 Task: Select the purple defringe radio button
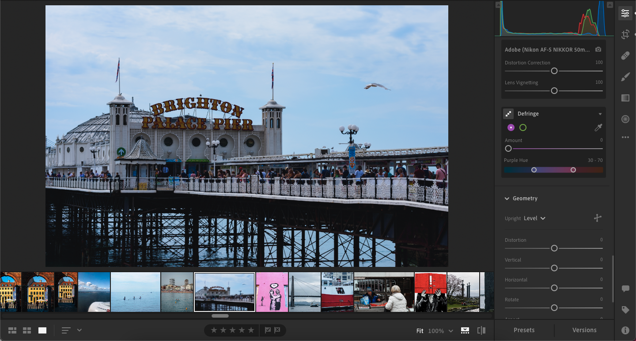[511, 127]
